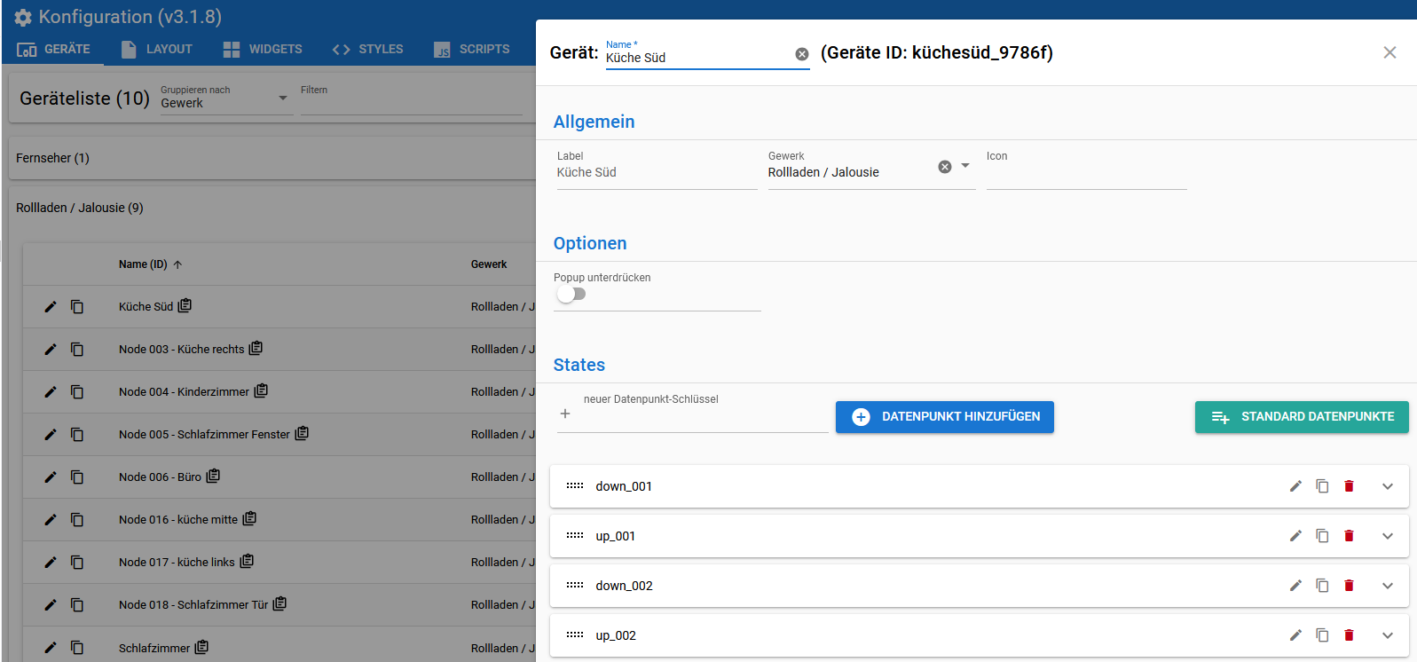Switch to the Geräte tab
The width and height of the screenshot is (1417, 662).
tap(53, 49)
